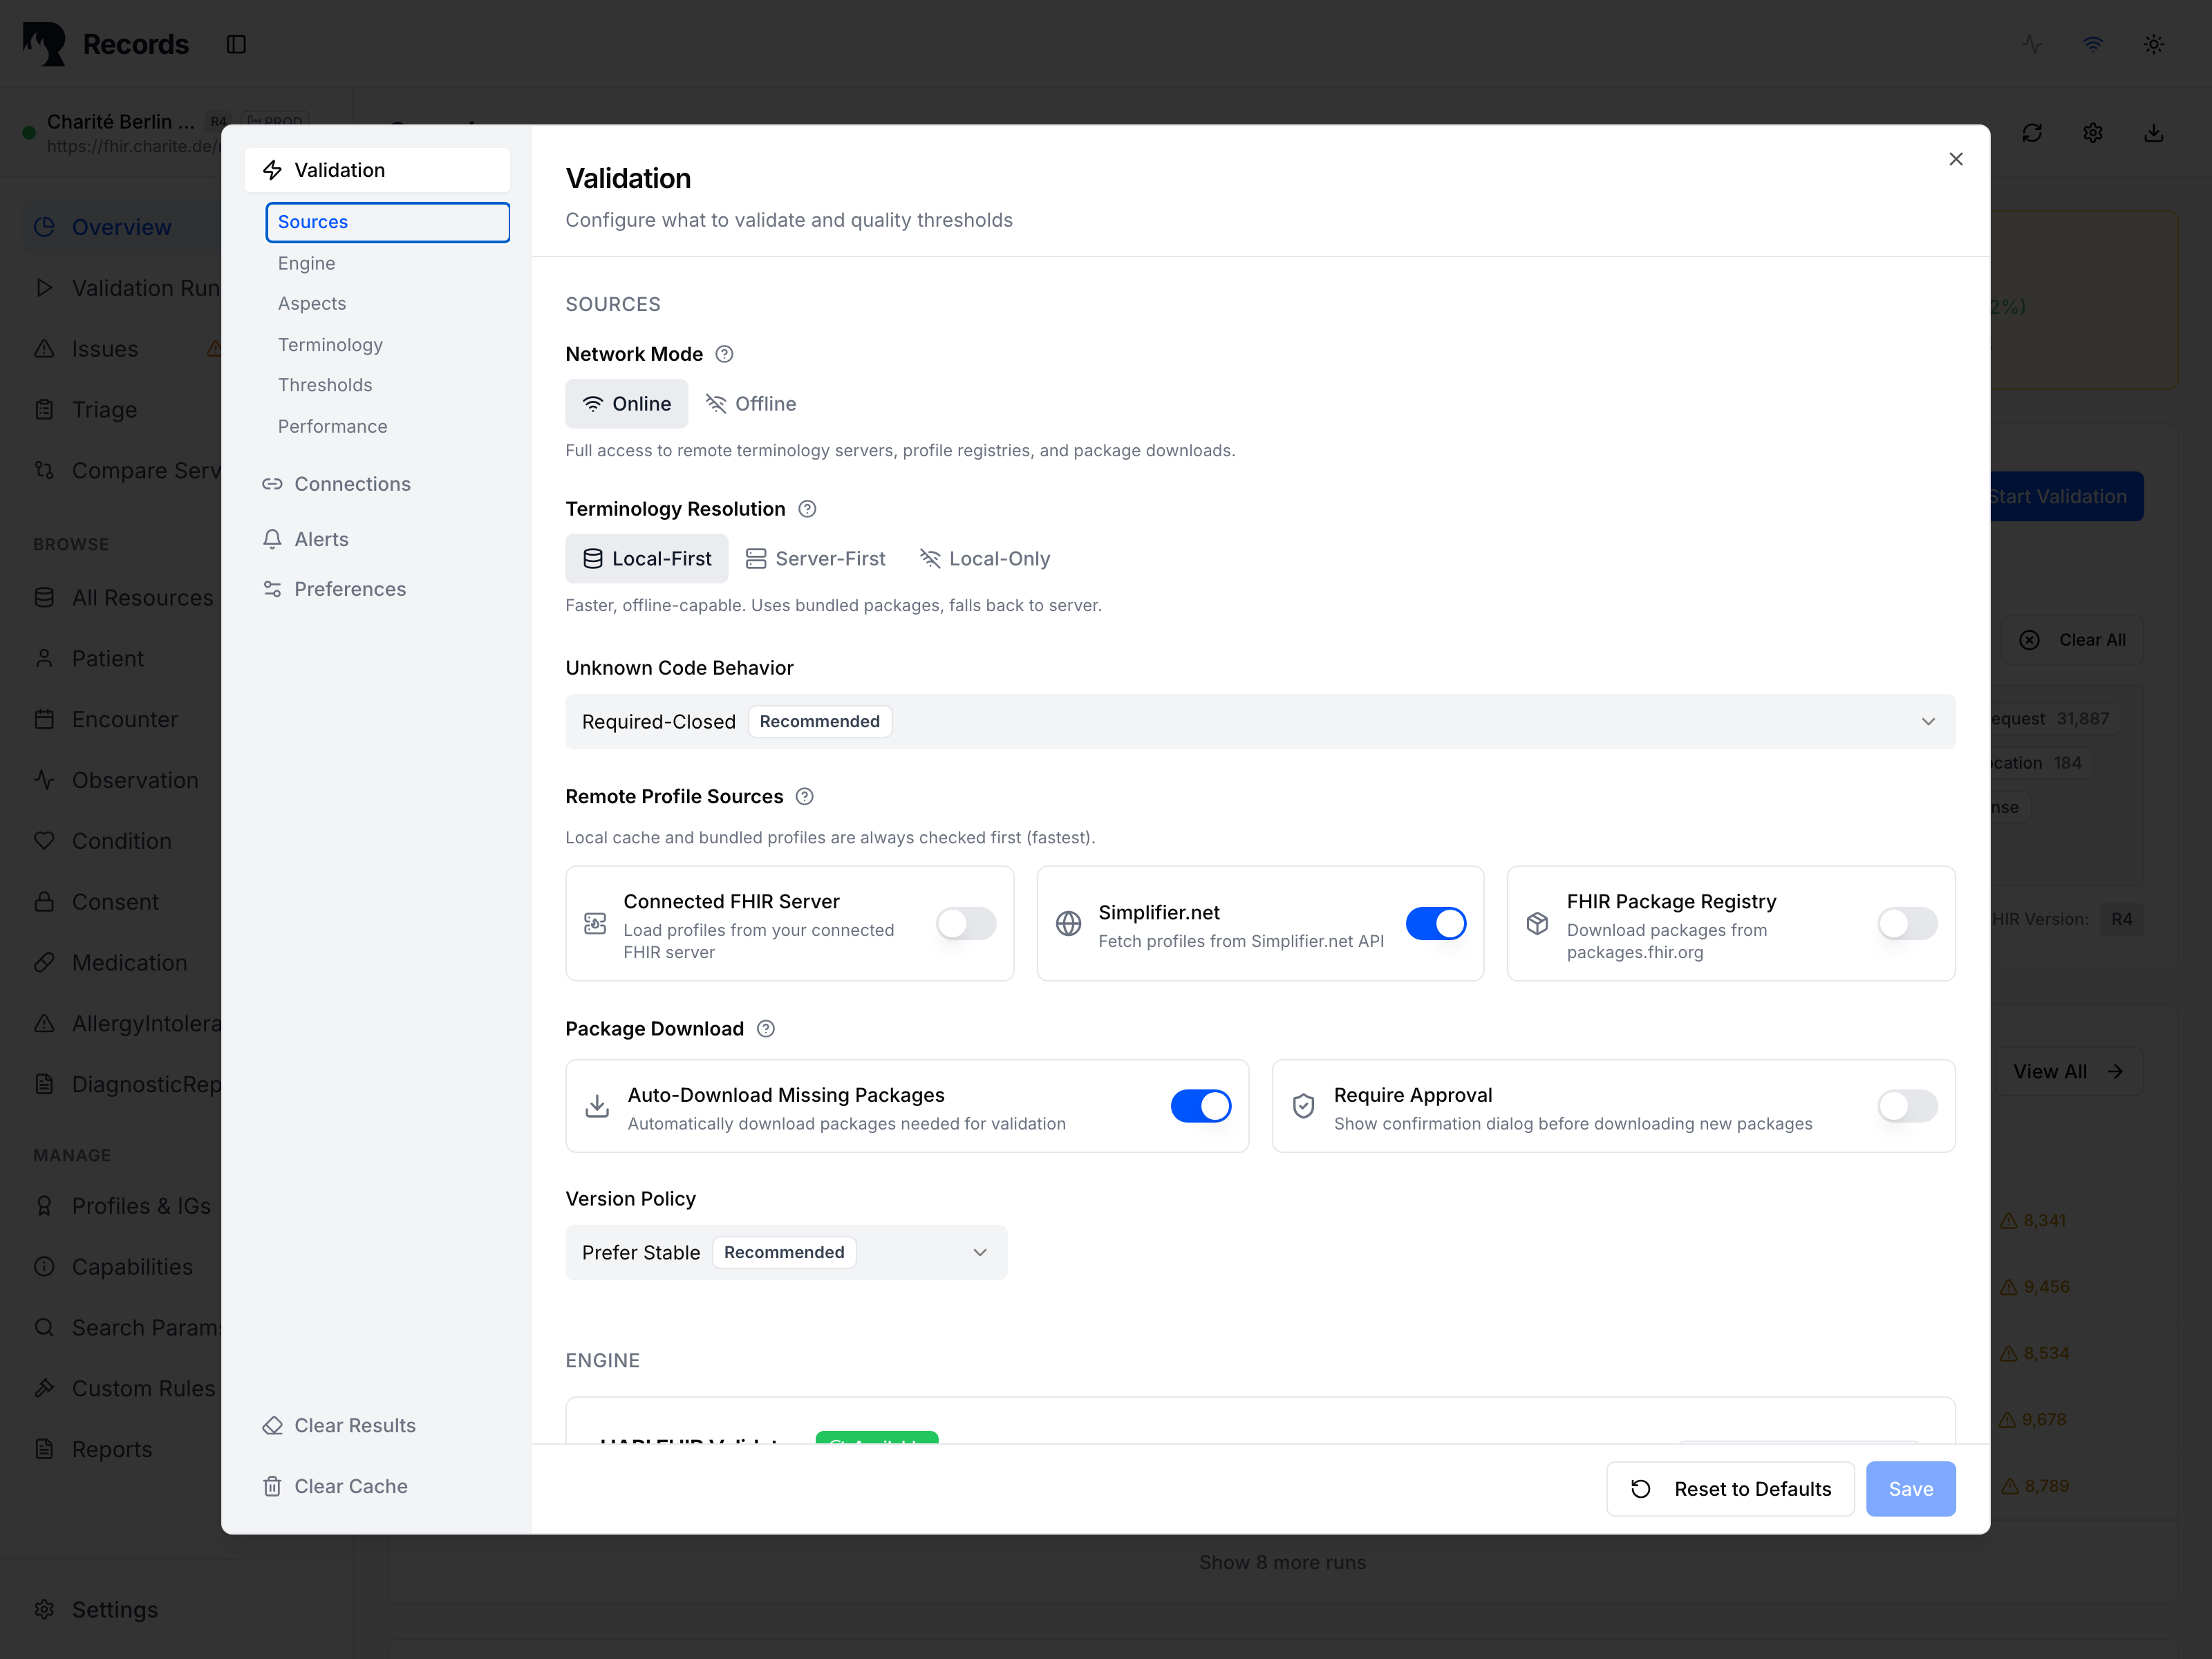The width and height of the screenshot is (2212, 1659).
Task: Click Terminology Resolution help icon
Action: point(807,509)
